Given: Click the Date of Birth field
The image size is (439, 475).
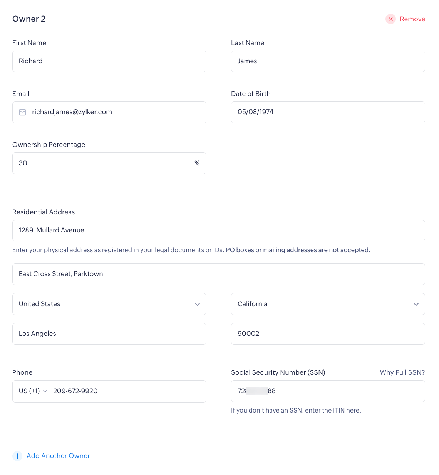Looking at the screenshot, I should point(328,112).
